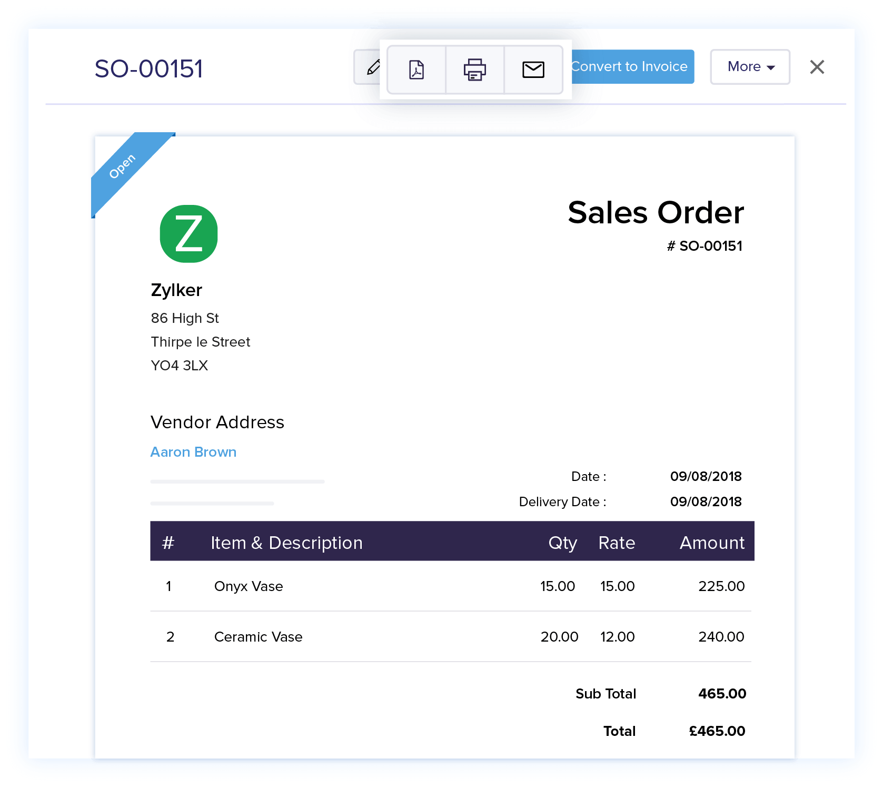Click the Item & Description column header
The width and height of the screenshot is (883, 787).
pyautogui.click(x=286, y=543)
